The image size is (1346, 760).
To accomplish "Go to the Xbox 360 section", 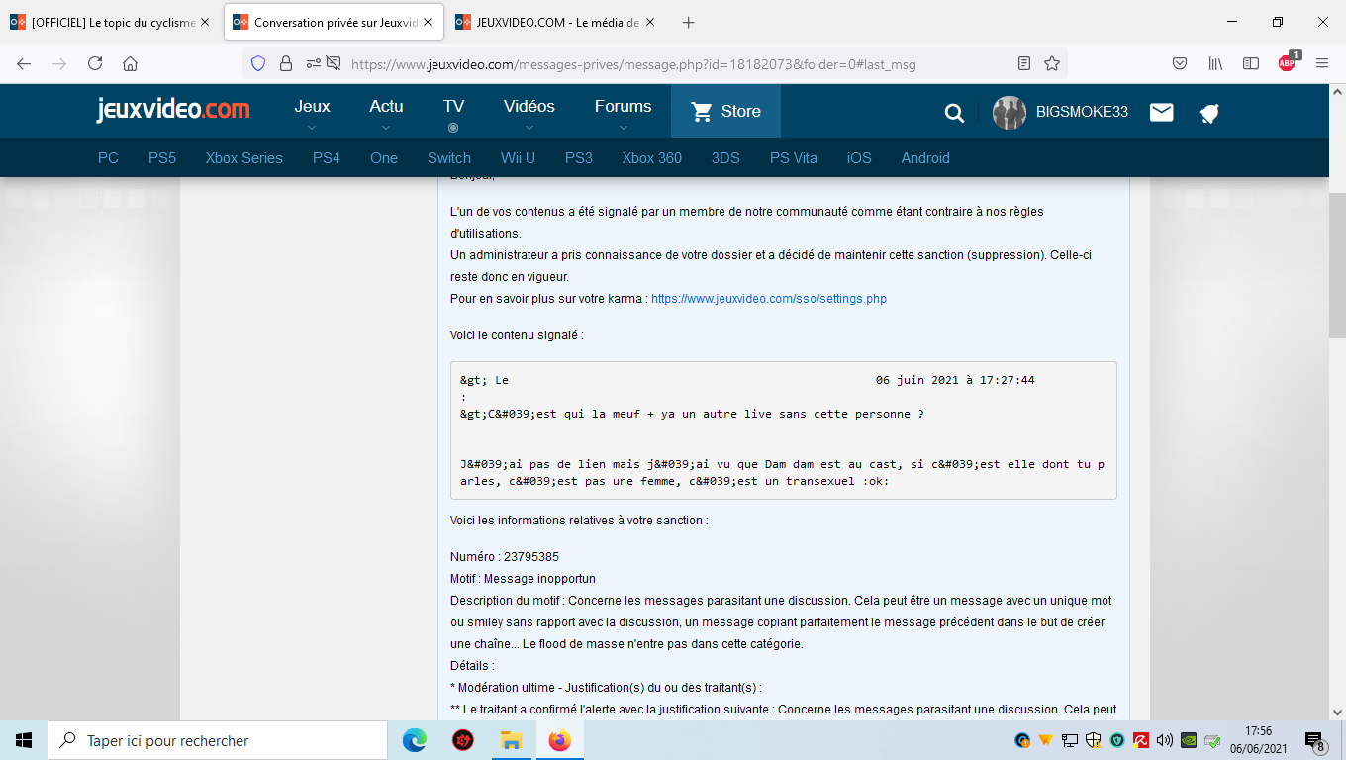I will pos(652,158).
